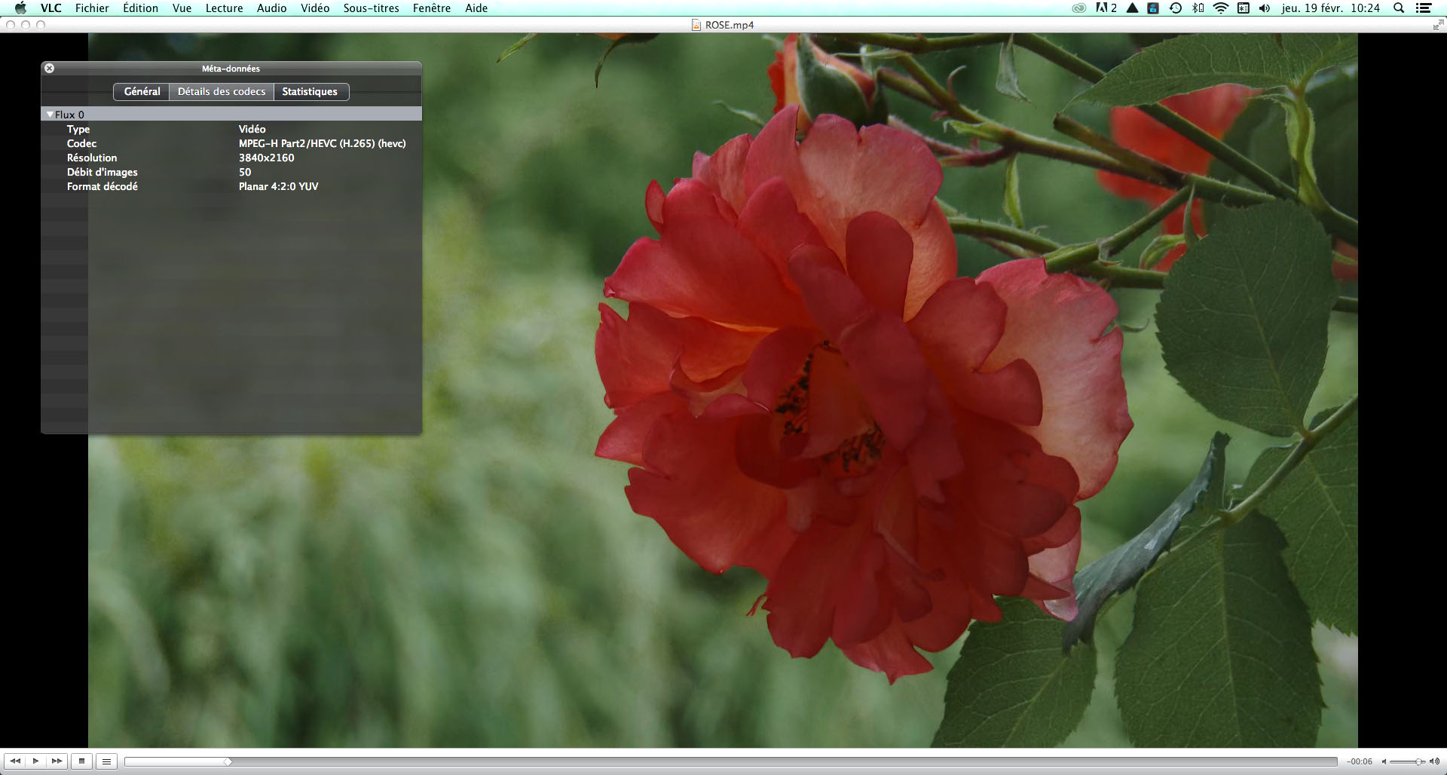Enter fullscreen using the title bar arrows icon
This screenshot has width=1447, height=775.
[x=1437, y=25]
